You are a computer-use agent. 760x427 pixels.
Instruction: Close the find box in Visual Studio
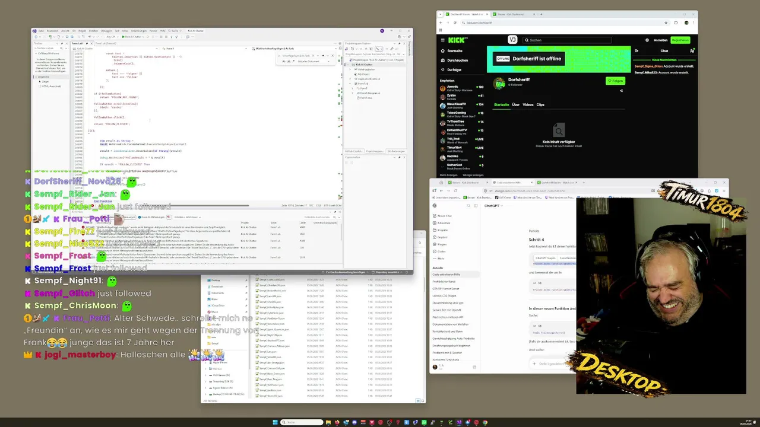tap(332, 56)
